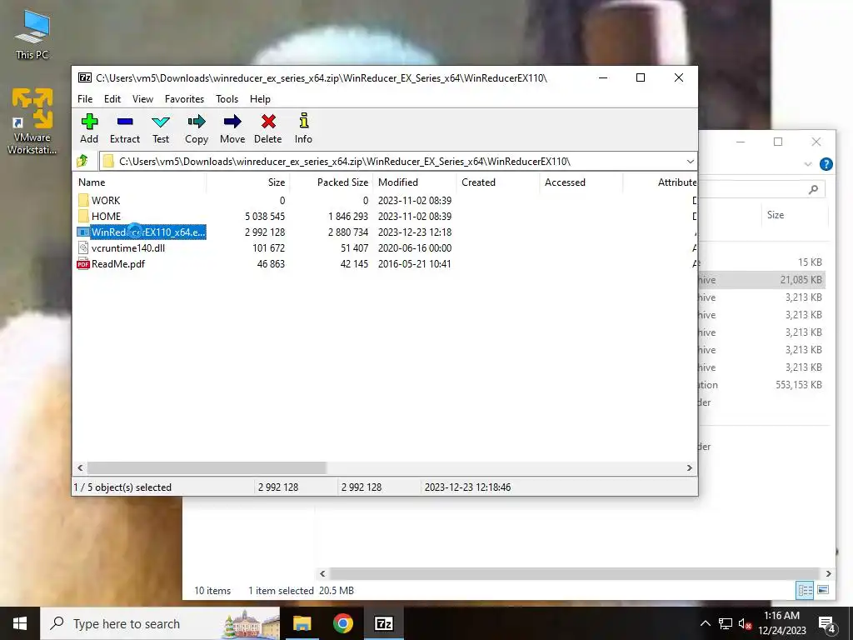Click the Explorer scrollbar right arrow
The image size is (853, 640).
click(x=828, y=573)
